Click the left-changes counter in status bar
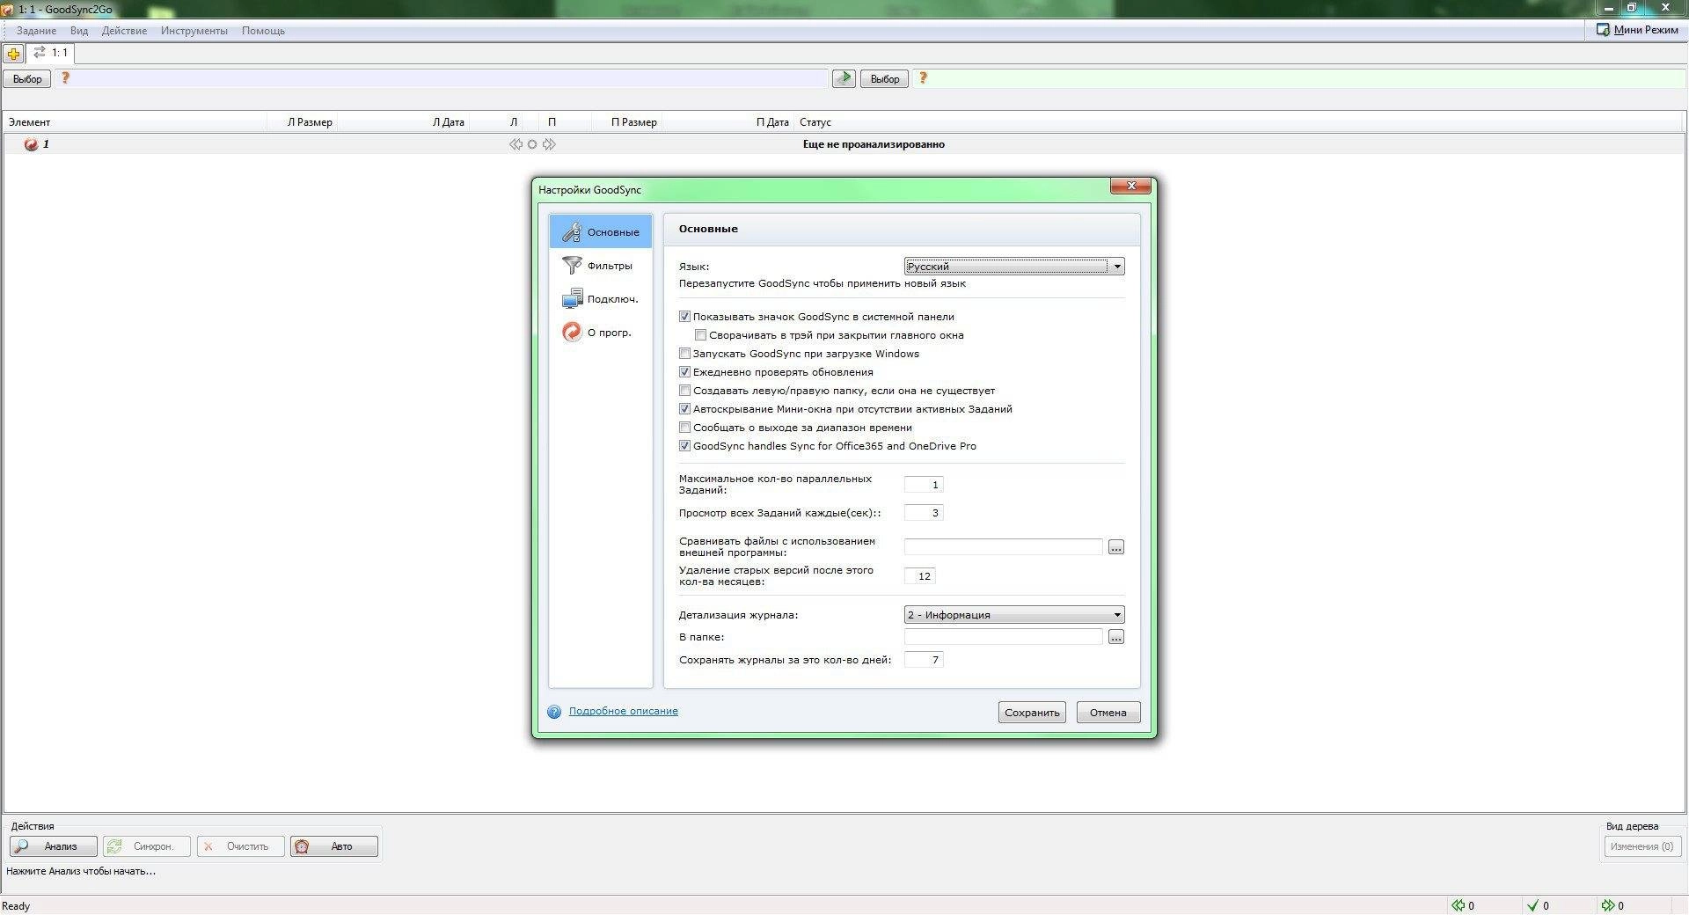 (x=1463, y=905)
